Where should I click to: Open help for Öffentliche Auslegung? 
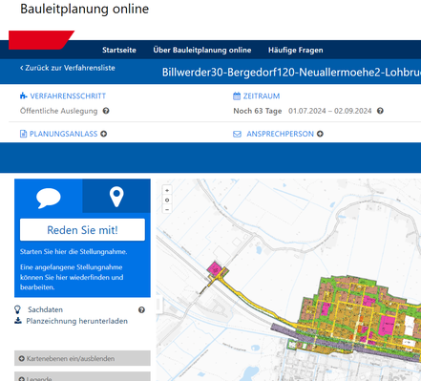(x=106, y=111)
